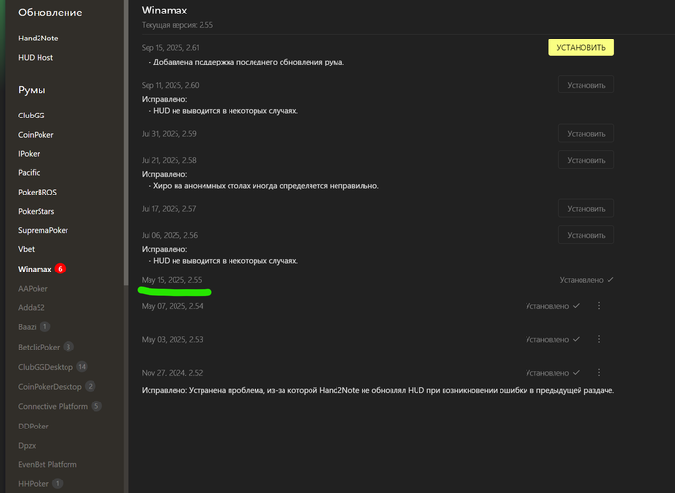Open EvenBet Platform room entry

47,465
